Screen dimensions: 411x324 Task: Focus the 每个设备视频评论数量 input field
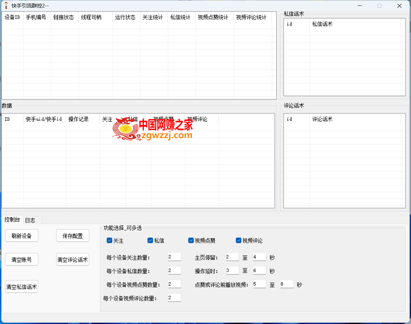coord(175,298)
